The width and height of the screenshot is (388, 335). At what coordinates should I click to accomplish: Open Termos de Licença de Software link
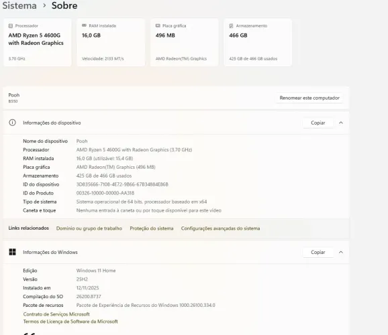70,322
